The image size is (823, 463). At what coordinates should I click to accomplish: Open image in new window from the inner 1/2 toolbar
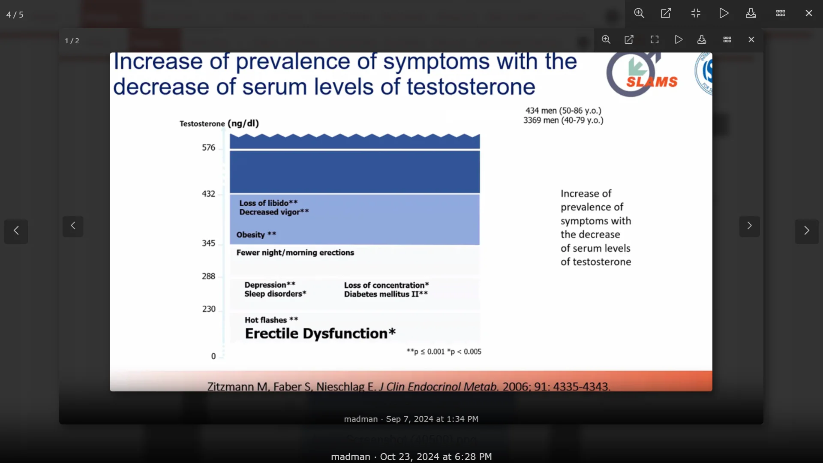tap(629, 39)
